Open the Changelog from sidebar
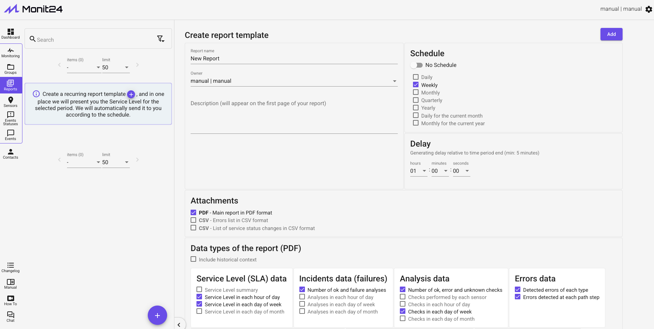654x329 pixels. pyautogui.click(x=11, y=267)
